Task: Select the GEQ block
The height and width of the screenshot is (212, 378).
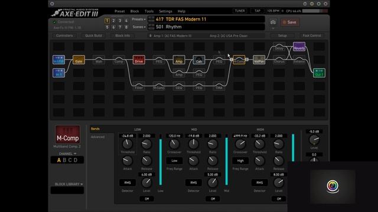Action: click(x=179, y=86)
